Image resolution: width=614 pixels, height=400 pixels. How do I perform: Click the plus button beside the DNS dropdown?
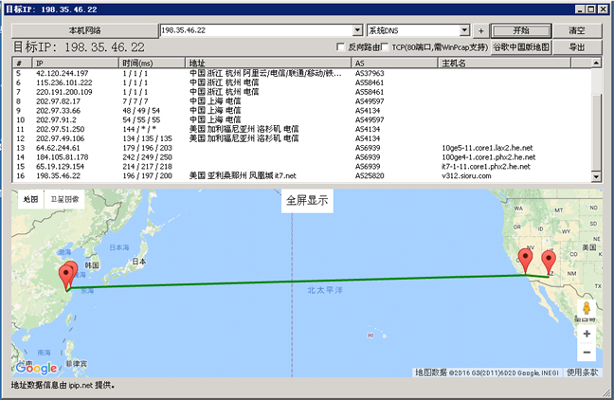[480, 30]
